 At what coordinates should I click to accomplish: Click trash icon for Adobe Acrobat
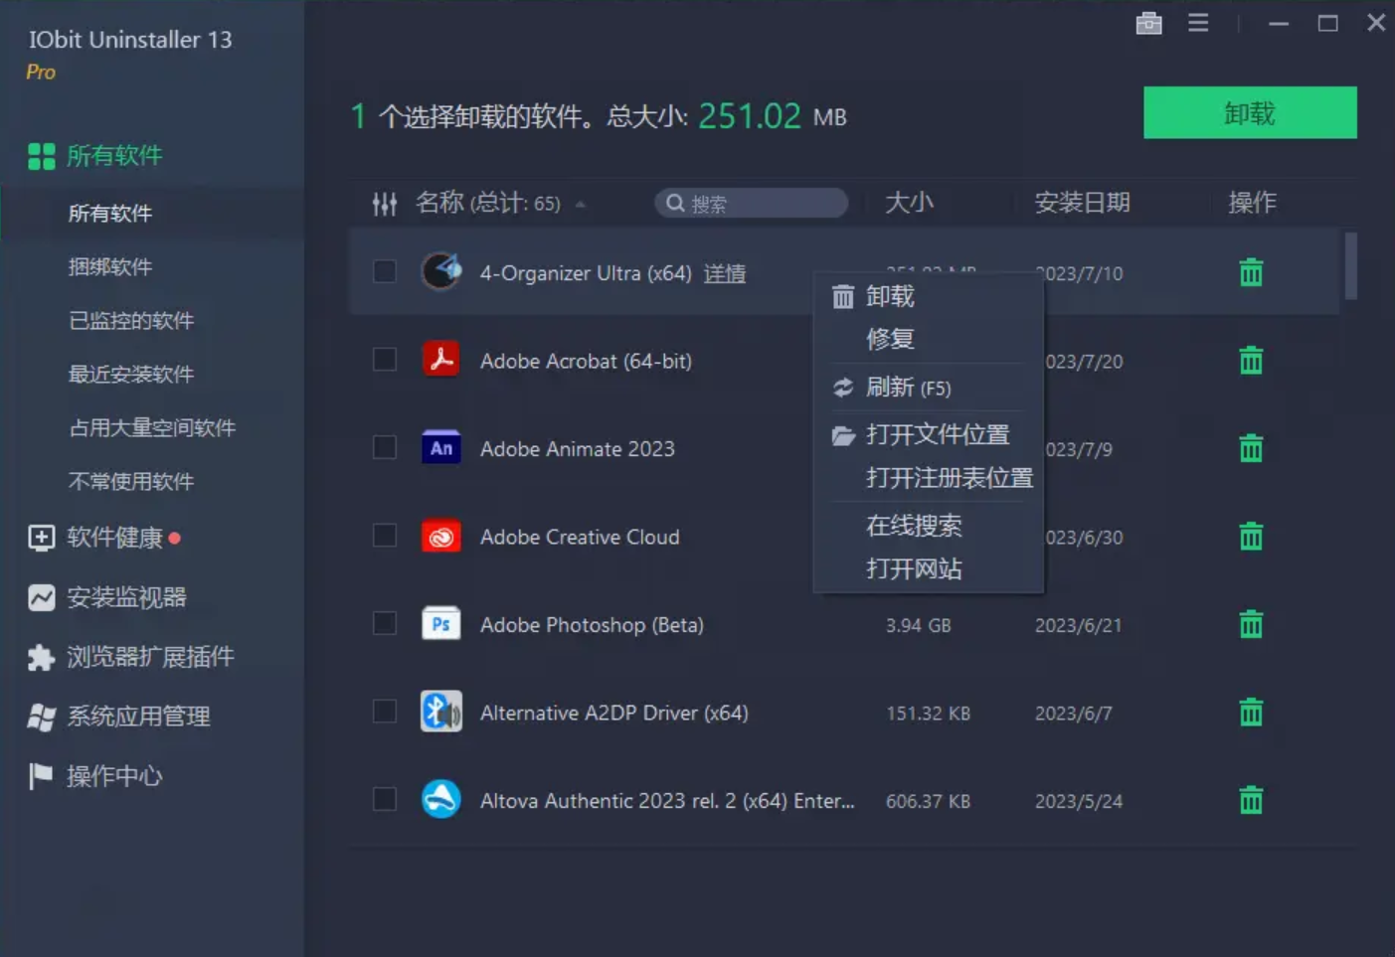tap(1251, 360)
